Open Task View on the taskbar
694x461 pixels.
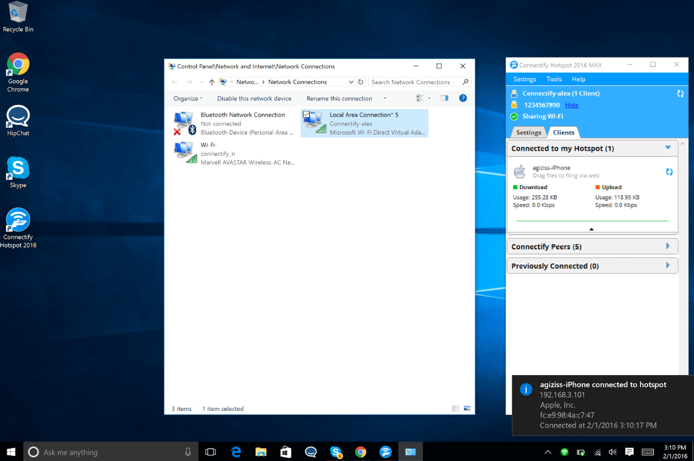click(x=210, y=452)
